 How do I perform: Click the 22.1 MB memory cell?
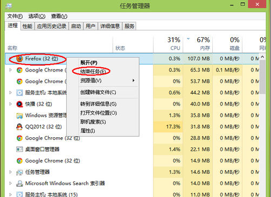(x=198, y=149)
